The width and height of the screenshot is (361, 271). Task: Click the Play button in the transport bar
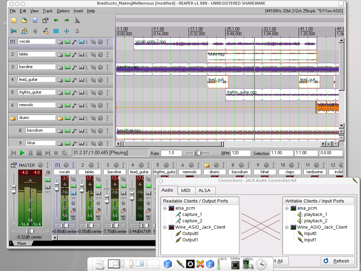22,152
